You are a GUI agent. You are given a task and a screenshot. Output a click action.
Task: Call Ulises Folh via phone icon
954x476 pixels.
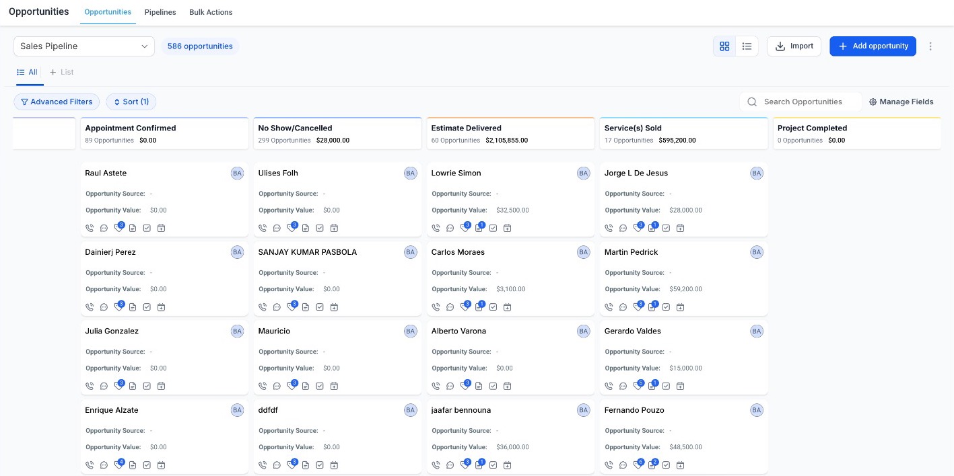pos(263,228)
